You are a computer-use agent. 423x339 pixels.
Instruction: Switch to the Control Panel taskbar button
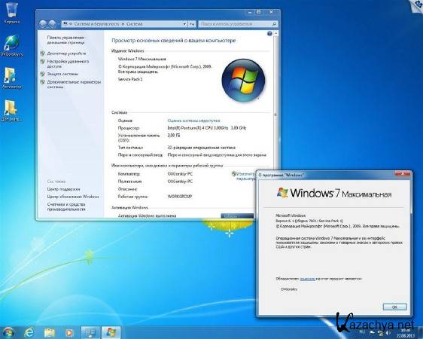(x=90, y=332)
